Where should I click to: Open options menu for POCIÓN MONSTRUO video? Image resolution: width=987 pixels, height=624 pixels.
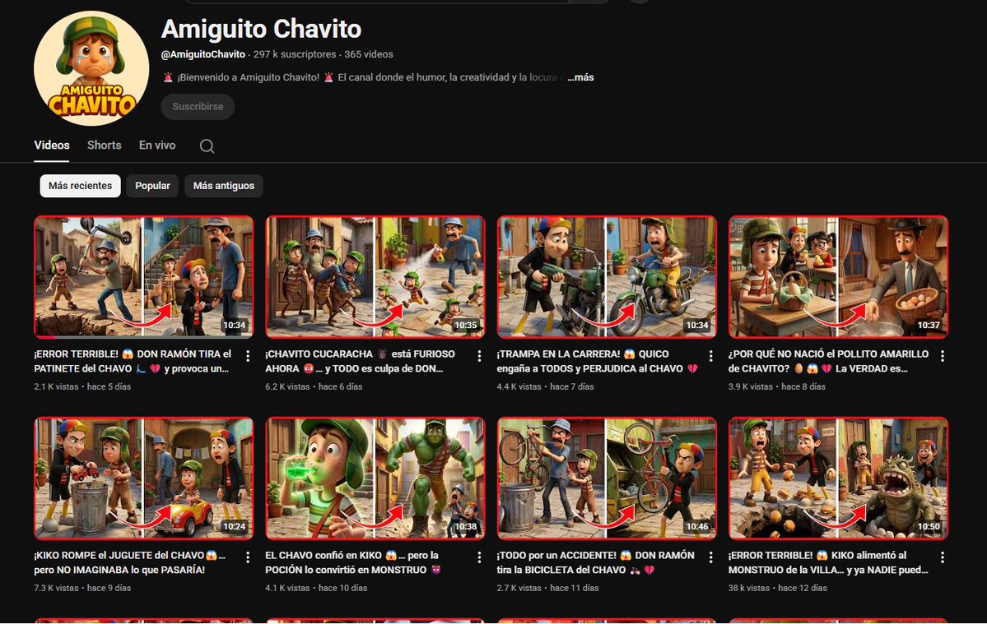pyautogui.click(x=480, y=557)
